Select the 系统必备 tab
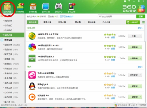Screen dimensions: 147x108 92,22
